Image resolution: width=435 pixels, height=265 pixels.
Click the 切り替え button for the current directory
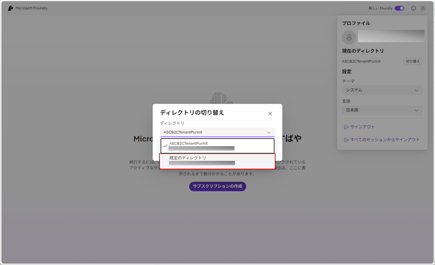413,62
